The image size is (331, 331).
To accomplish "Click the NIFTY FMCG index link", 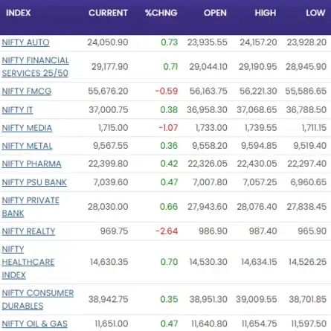I will [27, 91].
